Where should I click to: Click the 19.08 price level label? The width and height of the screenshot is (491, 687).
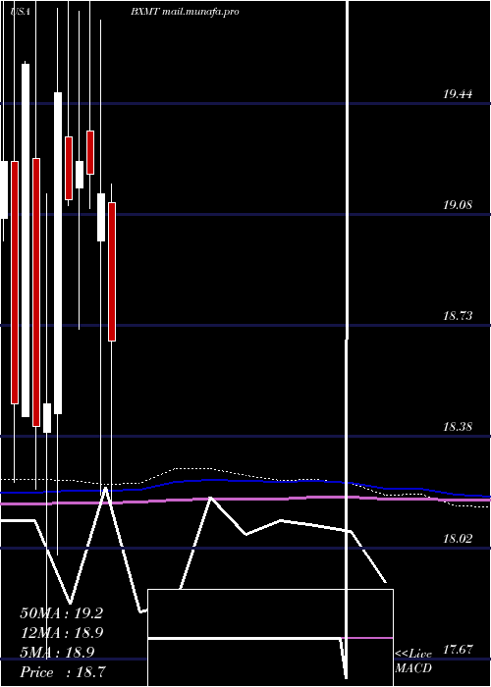tap(458, 204)
